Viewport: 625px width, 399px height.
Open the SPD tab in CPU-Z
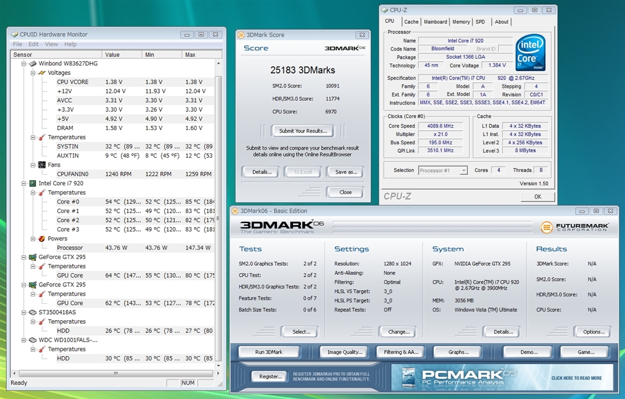[480, 22]
